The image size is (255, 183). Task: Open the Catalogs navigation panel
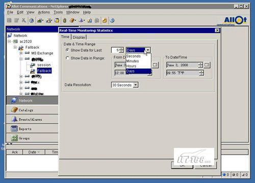tap(32, 110)
